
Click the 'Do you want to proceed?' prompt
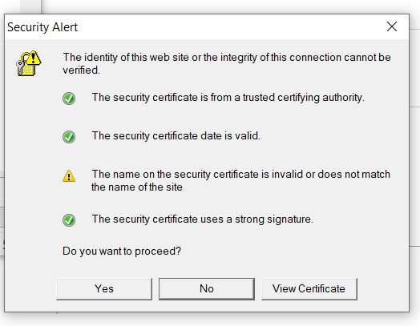coord(122,252)
